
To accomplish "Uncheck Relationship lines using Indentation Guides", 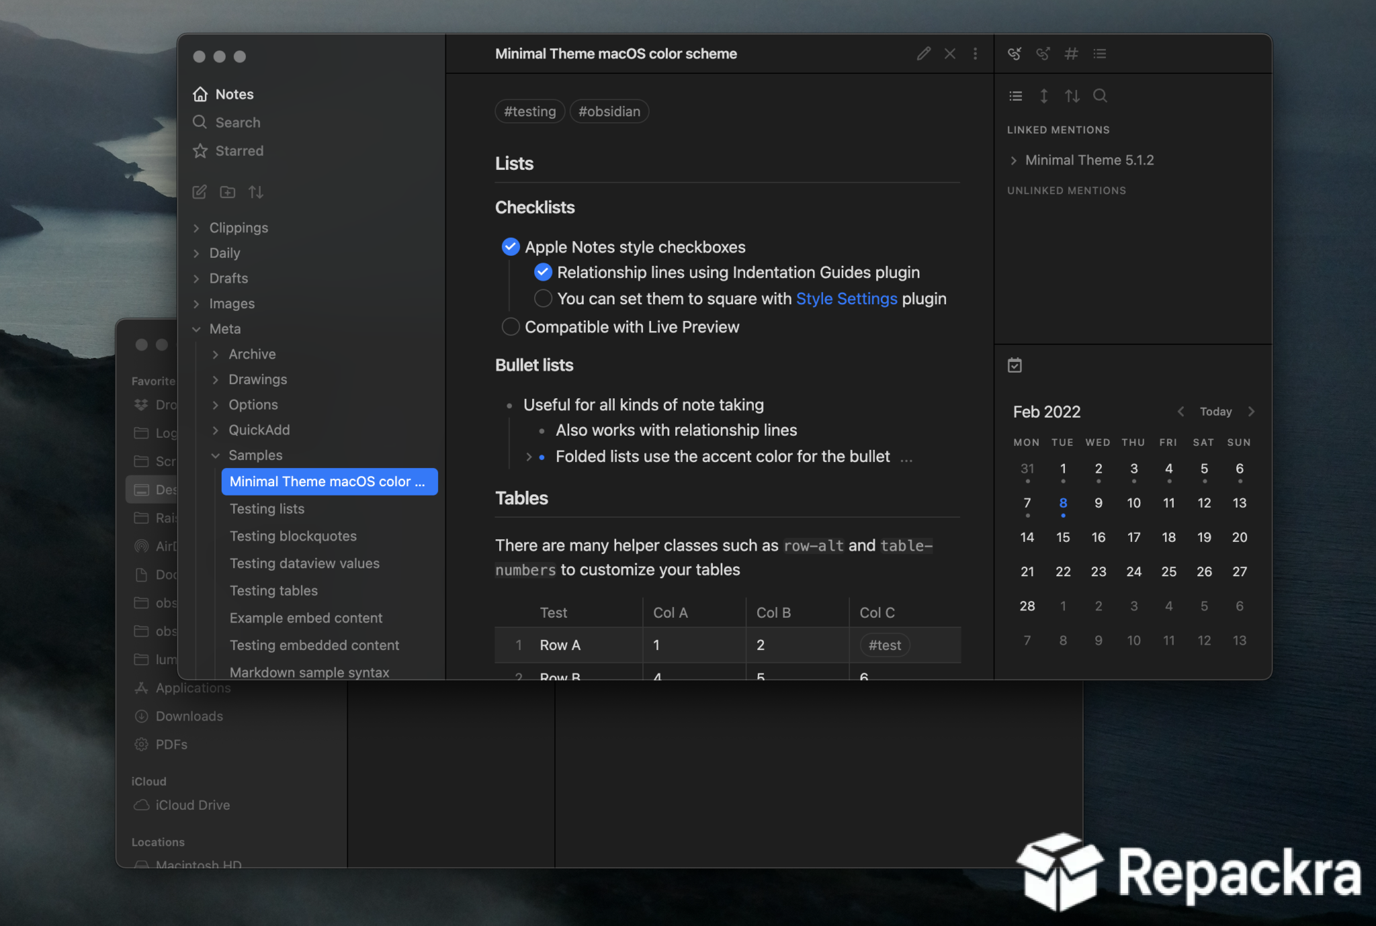I will tap(543, 272).
